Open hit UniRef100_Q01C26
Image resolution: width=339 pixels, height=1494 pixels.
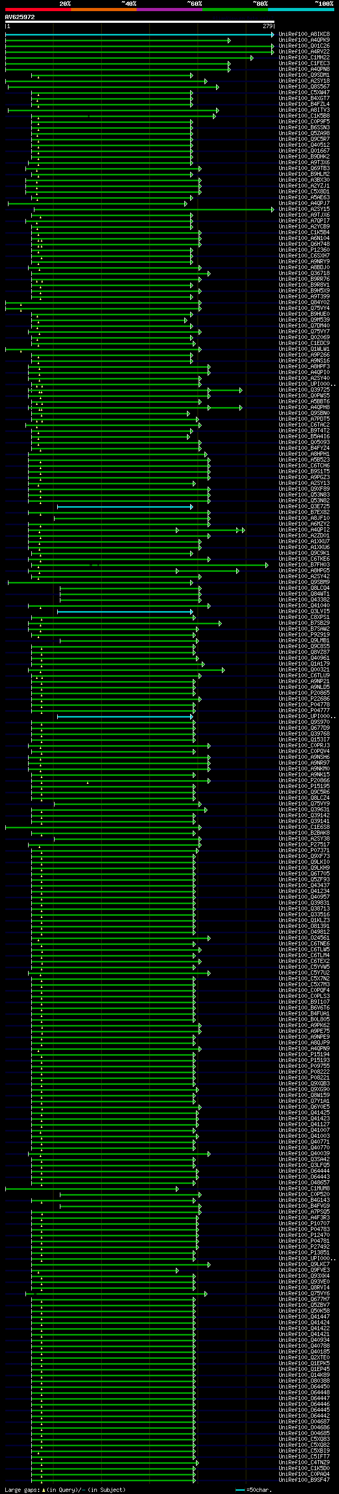(x=304, y=47)
